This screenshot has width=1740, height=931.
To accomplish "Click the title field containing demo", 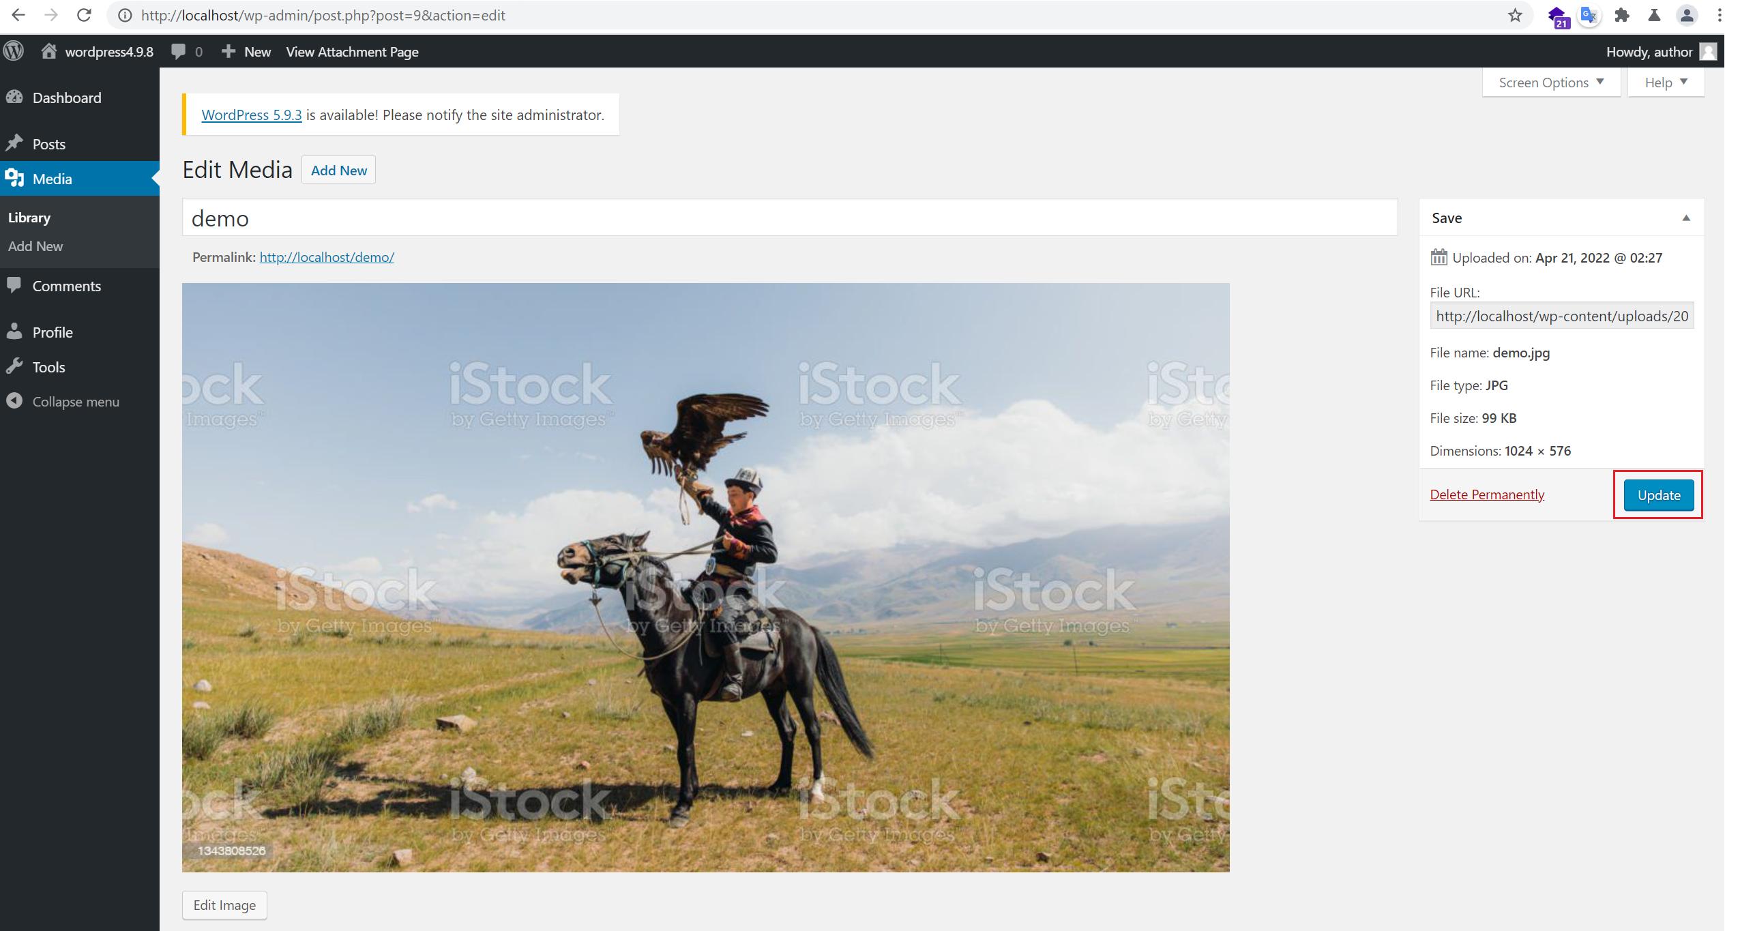I will coord(790,218).
